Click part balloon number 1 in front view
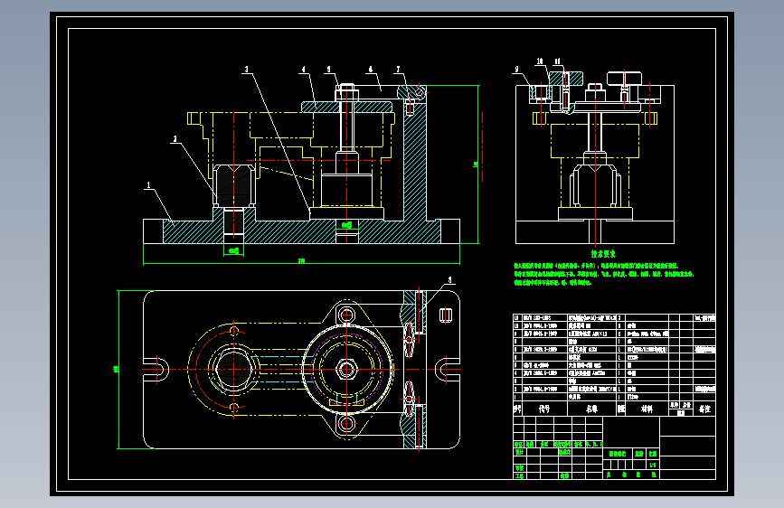The width and height of the screenshot is (784, 508). [148, 185]
